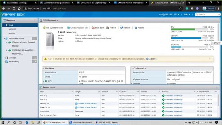Minimize the Navigator panel
Screen dimensions: 222x125
point(35,20)
